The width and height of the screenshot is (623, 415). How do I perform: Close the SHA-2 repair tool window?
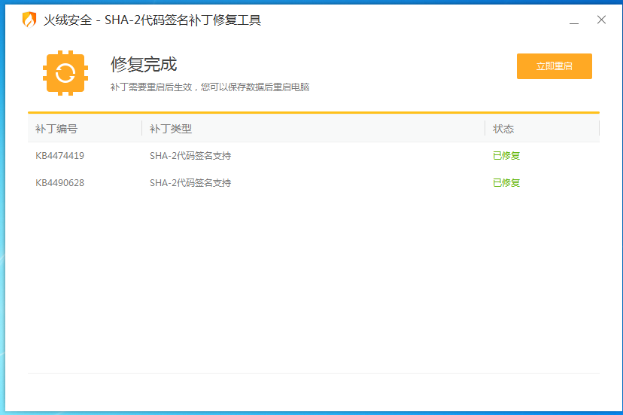[x=601, y=20]
